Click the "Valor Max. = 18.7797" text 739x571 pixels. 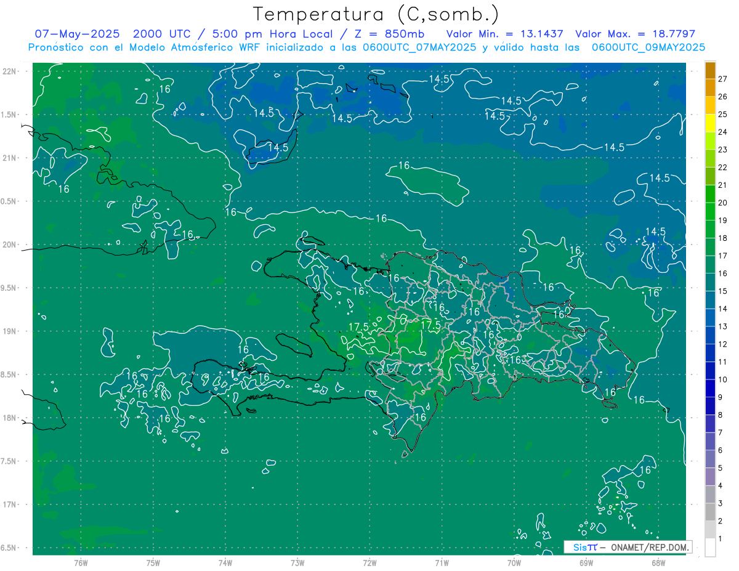click(x=635, y=34)
